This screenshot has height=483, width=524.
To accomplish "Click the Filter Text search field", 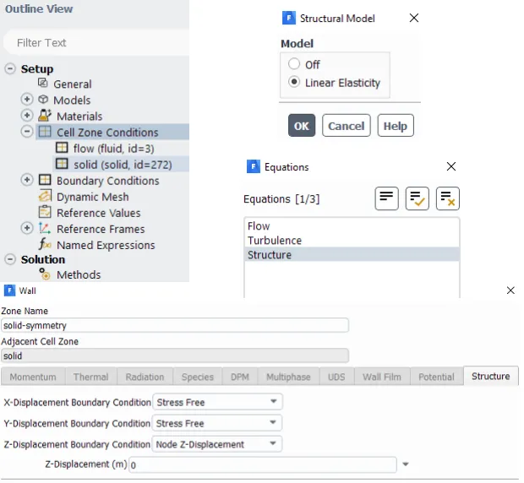I will click(97, 43).
